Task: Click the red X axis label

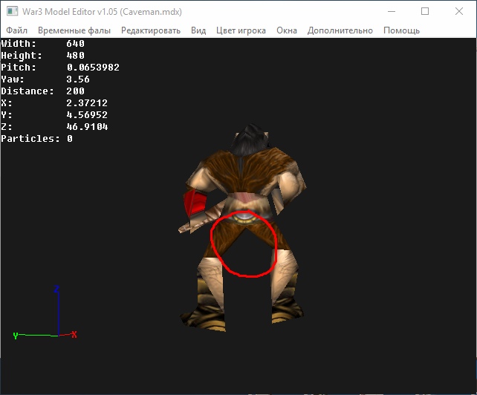Action: click(x=74, y=335)
